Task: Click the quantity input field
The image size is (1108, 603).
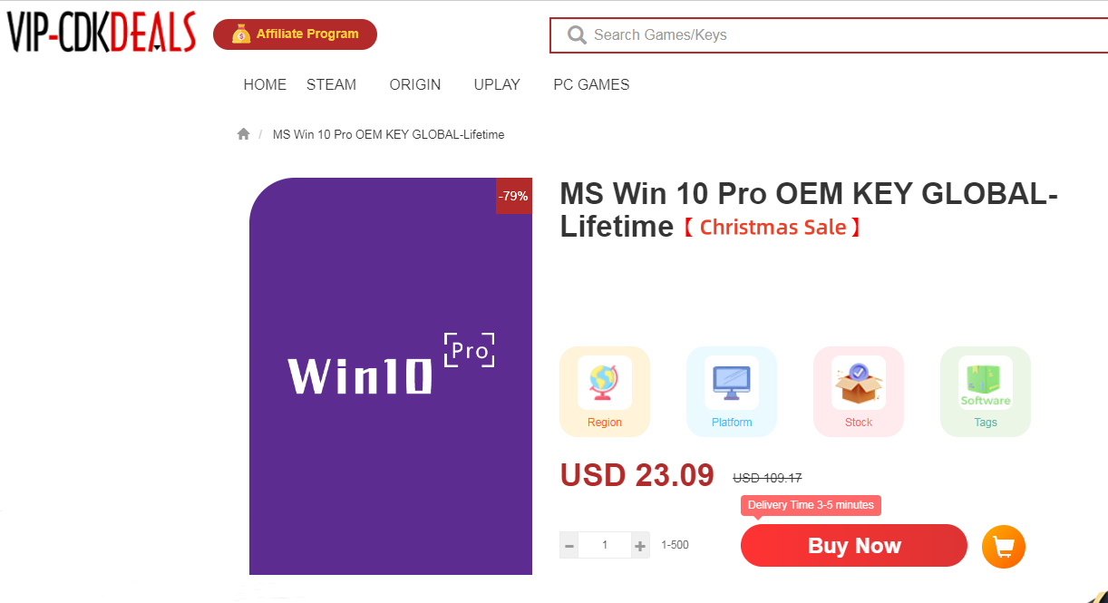Action: pyautogui.click(x=605, y=546)
